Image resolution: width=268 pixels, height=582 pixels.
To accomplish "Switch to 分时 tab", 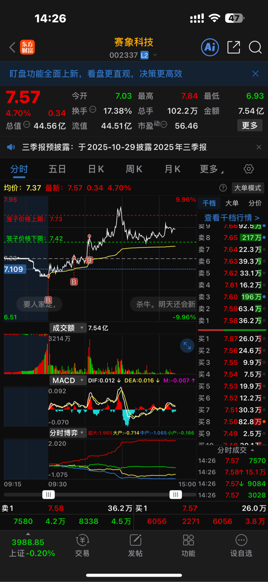I will (19, 169).
